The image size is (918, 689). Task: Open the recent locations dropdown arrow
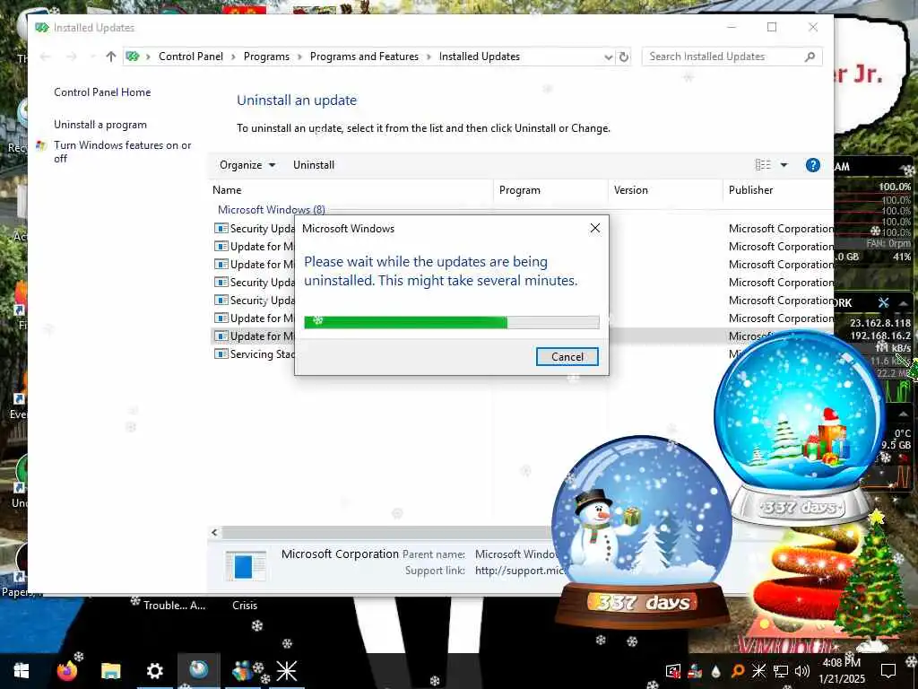point(92,57)
